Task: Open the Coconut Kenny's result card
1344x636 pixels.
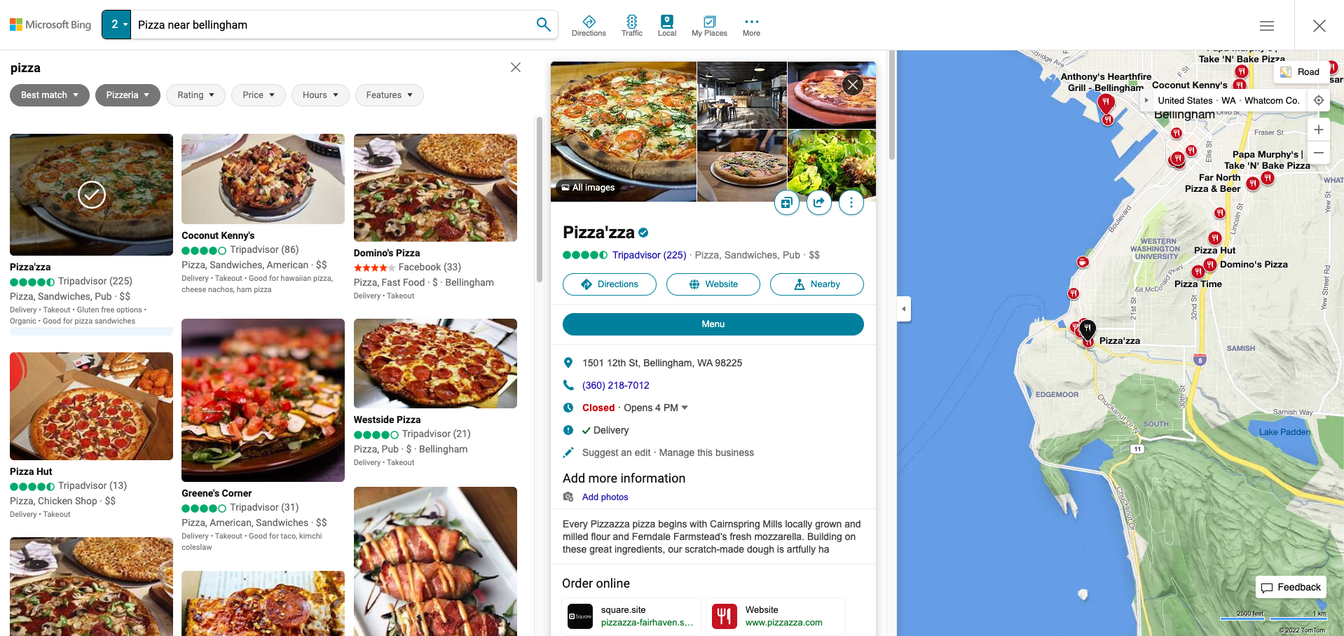Action: (263, 214)
